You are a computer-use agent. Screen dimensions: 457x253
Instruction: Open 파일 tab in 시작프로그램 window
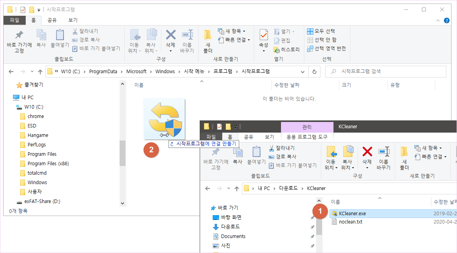(15, 20)
